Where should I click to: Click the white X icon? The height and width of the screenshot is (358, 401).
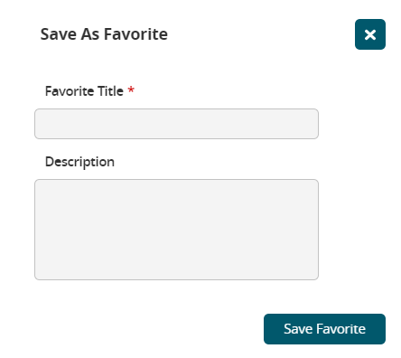[x=370, y=34]
